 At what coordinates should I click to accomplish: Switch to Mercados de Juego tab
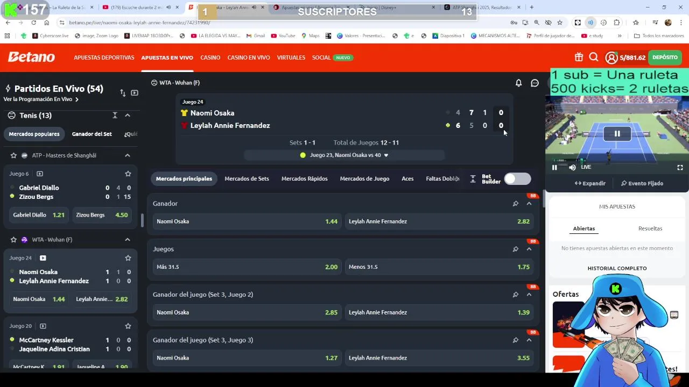click(364, 179)
